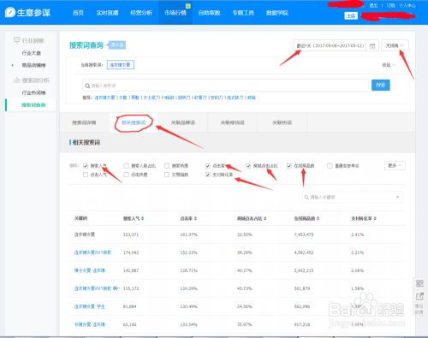Switch to the 关联热词 tab
The image size is (428, 338).
coord(282,122)
